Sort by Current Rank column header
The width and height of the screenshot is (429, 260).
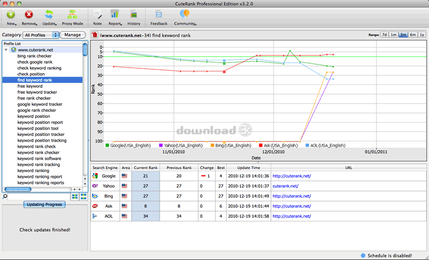146,168
